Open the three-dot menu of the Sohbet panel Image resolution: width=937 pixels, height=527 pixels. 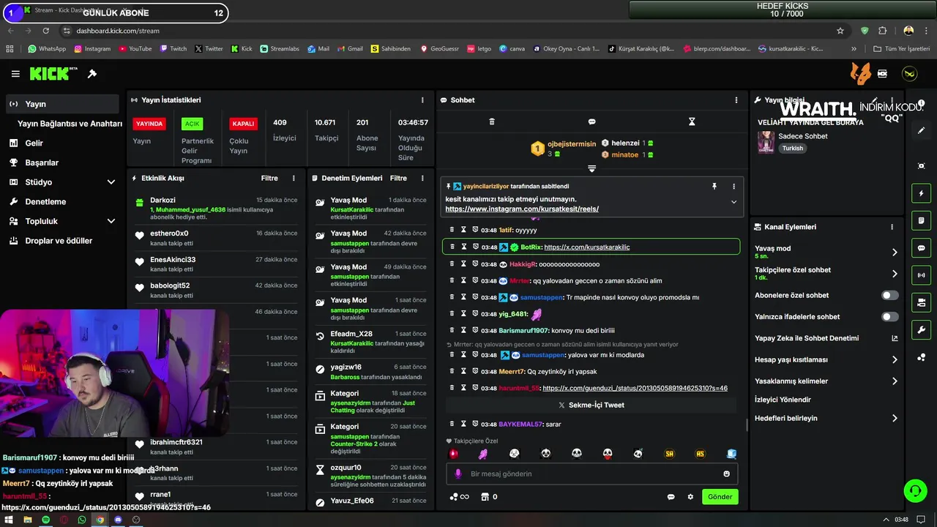[736, 100]
